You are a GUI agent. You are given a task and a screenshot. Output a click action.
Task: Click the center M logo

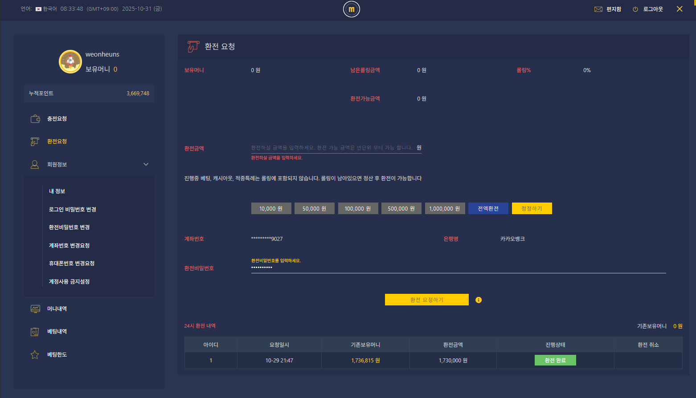click(x=351, y=9)
